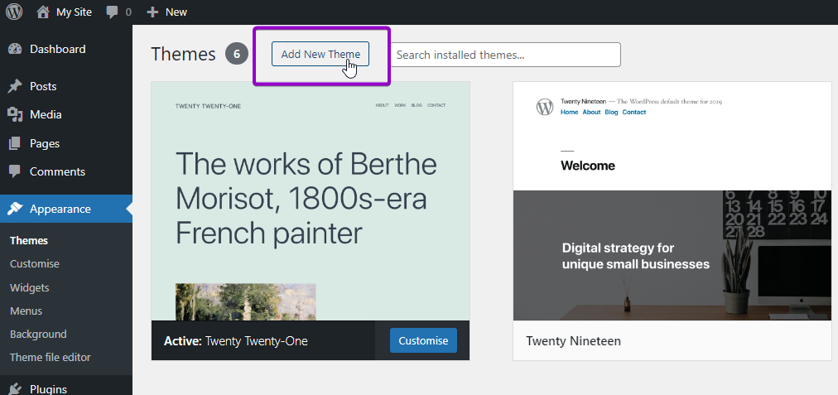Click the plus icon next to New
The width and height of the screenshot is (838, 395).
pyautogui.click(x=153, y=12)
